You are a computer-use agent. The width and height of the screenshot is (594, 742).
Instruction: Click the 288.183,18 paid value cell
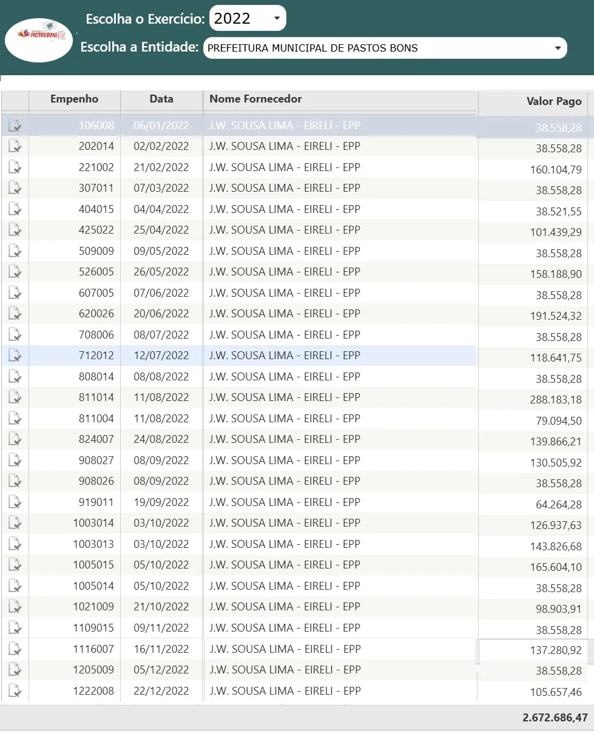click(x=555, y=400)
